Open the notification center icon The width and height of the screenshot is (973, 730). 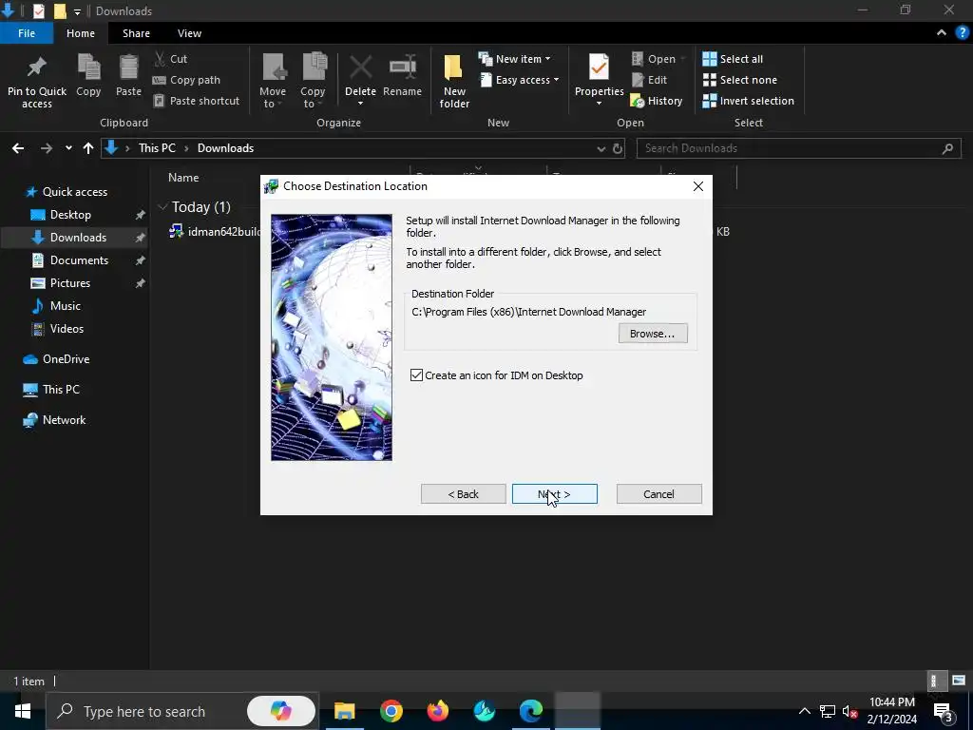click(x=944, y=711)
